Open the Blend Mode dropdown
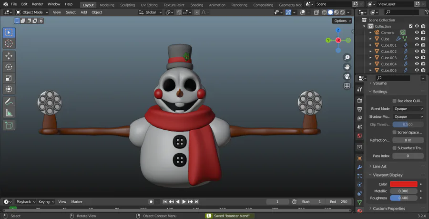The height and width of the screenshot is (219, 429). (408, 109)
